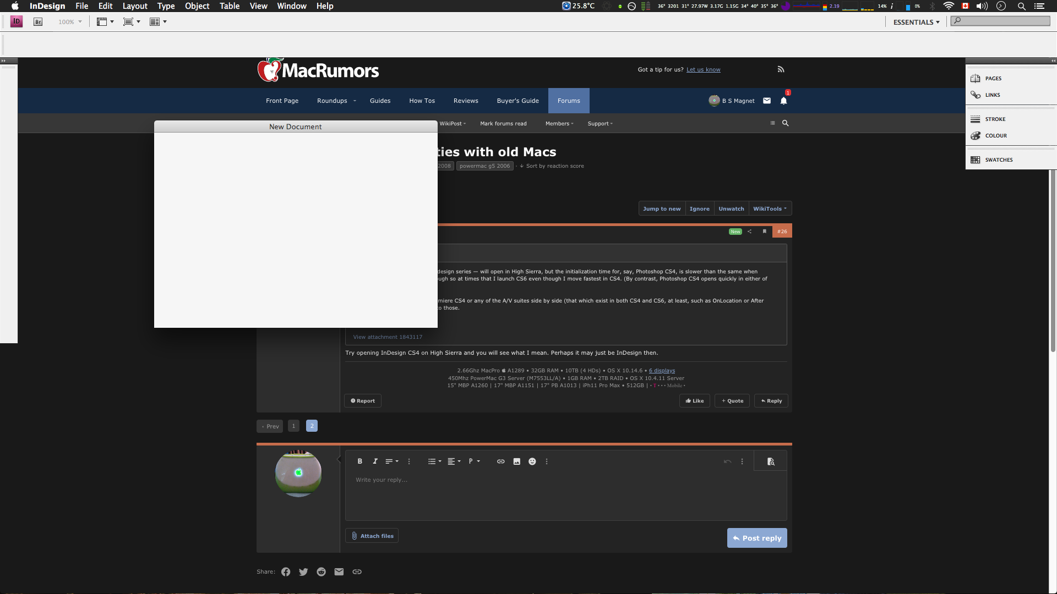
Task: Open the Stroke panel
Action: [x=994, y=119]
